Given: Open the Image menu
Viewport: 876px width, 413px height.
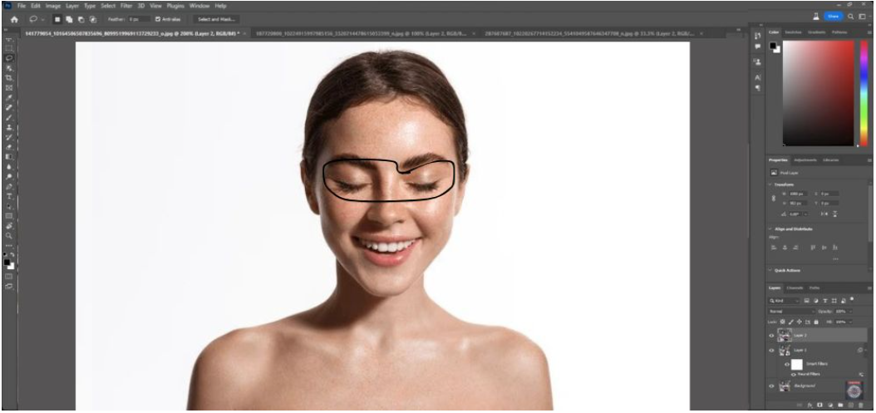Looking at the screenshot, I should click(x=53, y=6).
